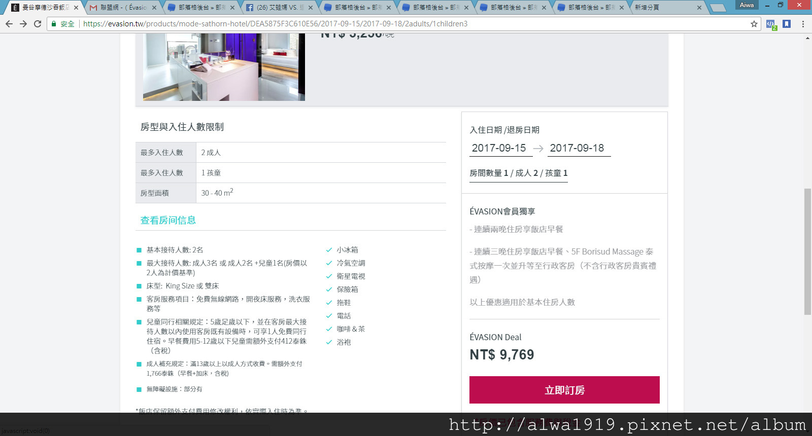Open the check-in date 2017-09-15 field

[500, 148]
